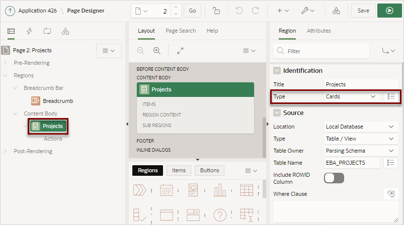Select the Buttons gallery button
The height and width of the screenshot is (225, 404).
click(x=209, y=170)
